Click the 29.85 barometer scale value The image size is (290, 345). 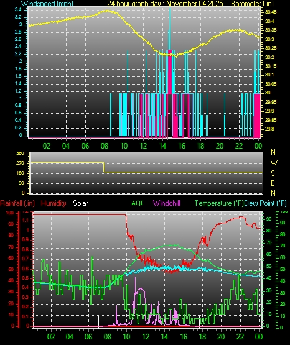[x=271, y=120]
